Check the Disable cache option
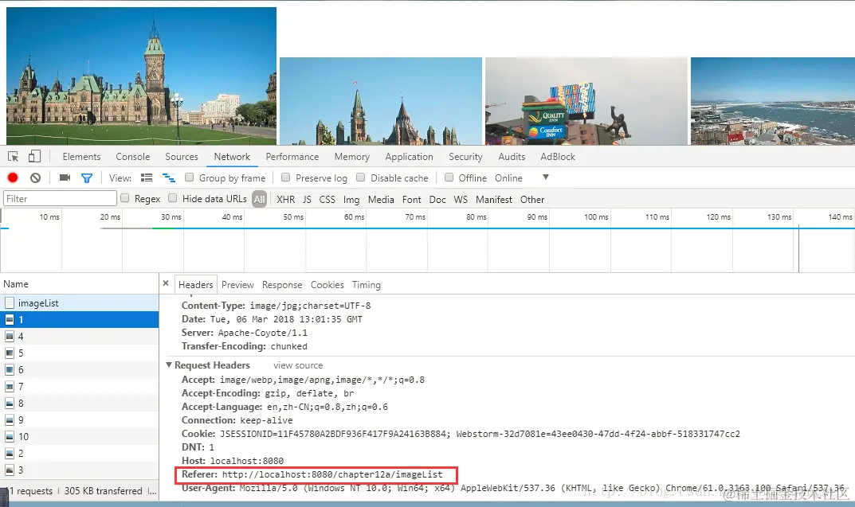Screen dimensions: 855x507 click(360, 177)
